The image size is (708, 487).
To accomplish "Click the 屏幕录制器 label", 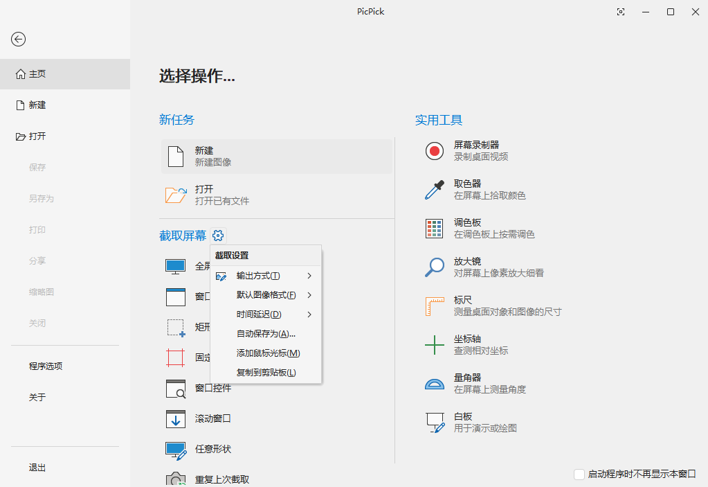I will point(476,145).
